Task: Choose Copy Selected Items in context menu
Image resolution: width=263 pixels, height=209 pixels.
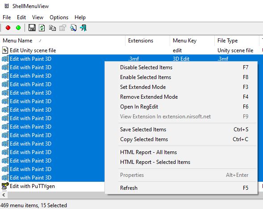Action: (x=181, y=139)
